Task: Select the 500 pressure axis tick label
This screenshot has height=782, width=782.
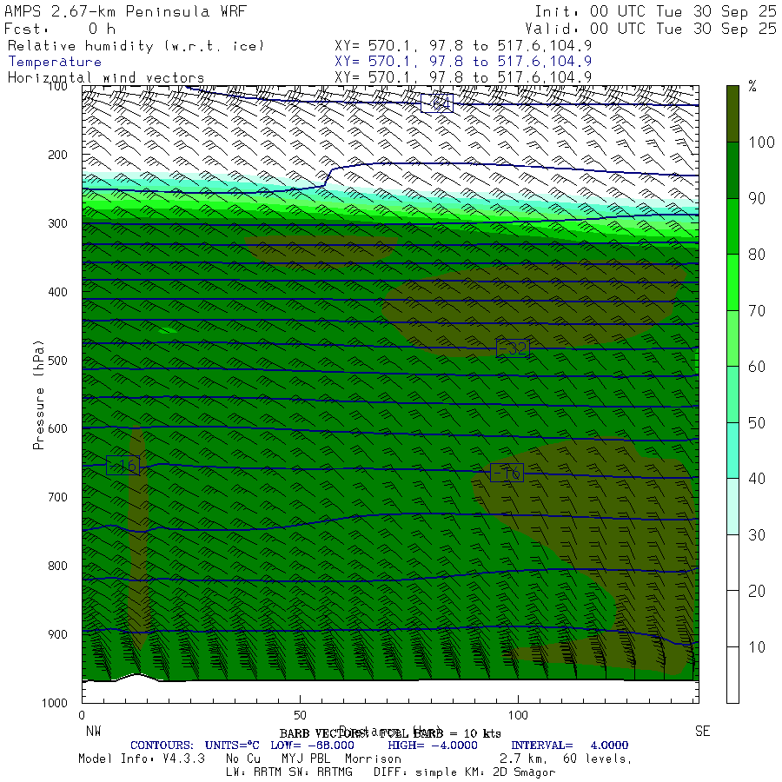Action: pos(57,360)
